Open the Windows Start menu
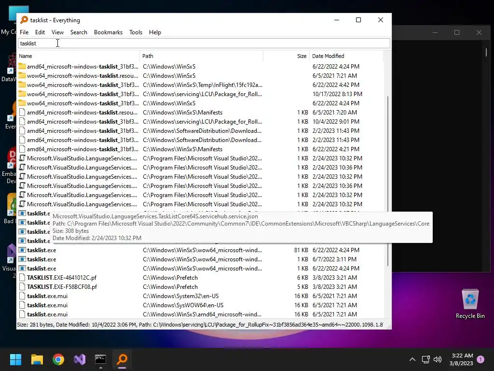The height and width of the screenshot is (371, 494). click(15, 359)
